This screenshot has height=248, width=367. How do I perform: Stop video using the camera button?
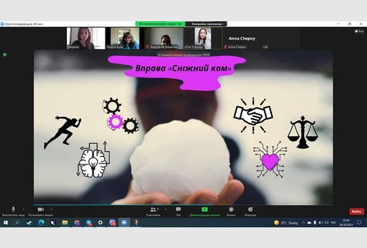(41, 210)
